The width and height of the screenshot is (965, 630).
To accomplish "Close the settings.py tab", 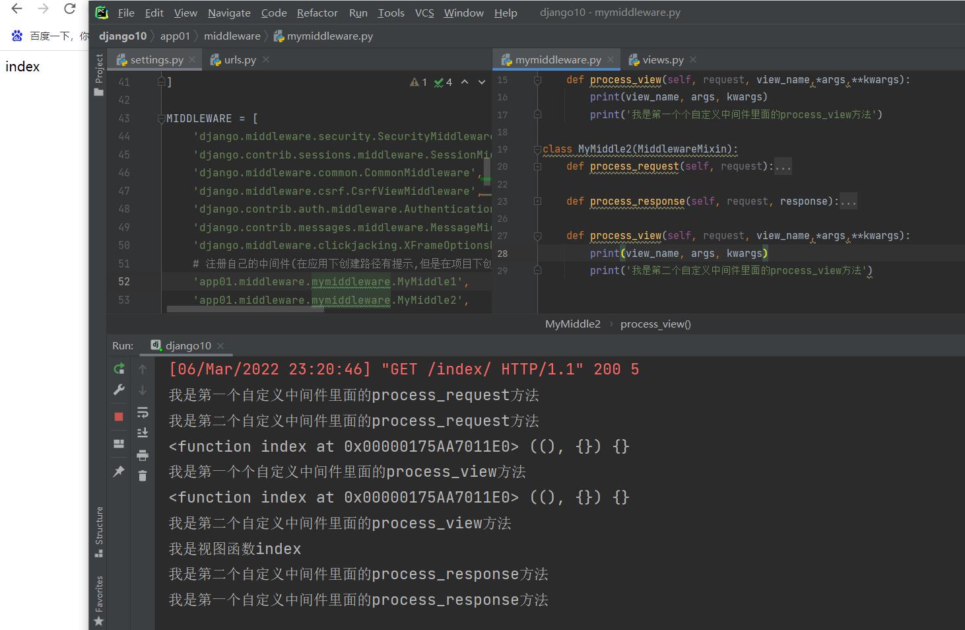I will [x=192, y=59].
